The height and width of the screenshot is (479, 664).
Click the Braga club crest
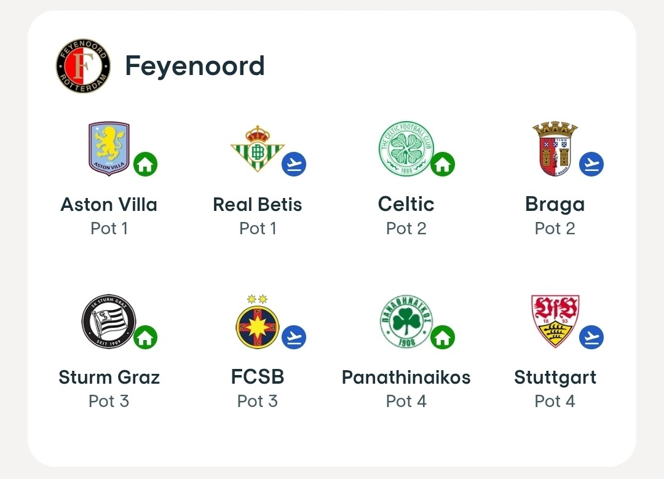(x=555, y=148)
